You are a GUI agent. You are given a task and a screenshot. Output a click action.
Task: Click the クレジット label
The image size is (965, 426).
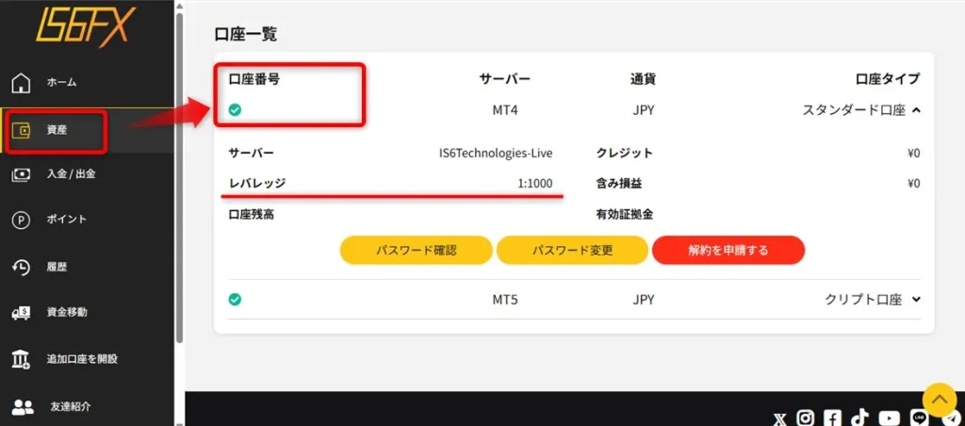[x=624, y=154]
